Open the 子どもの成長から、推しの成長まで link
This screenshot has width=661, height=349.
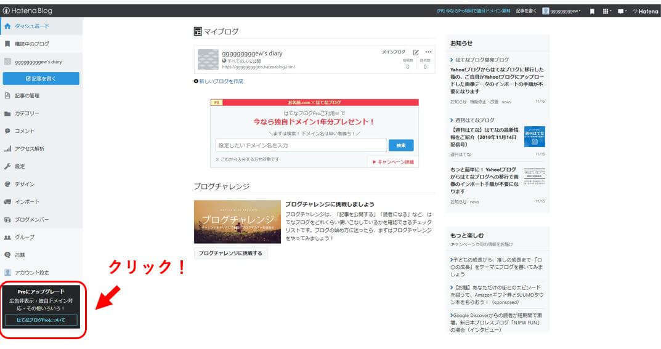point(497,267)
